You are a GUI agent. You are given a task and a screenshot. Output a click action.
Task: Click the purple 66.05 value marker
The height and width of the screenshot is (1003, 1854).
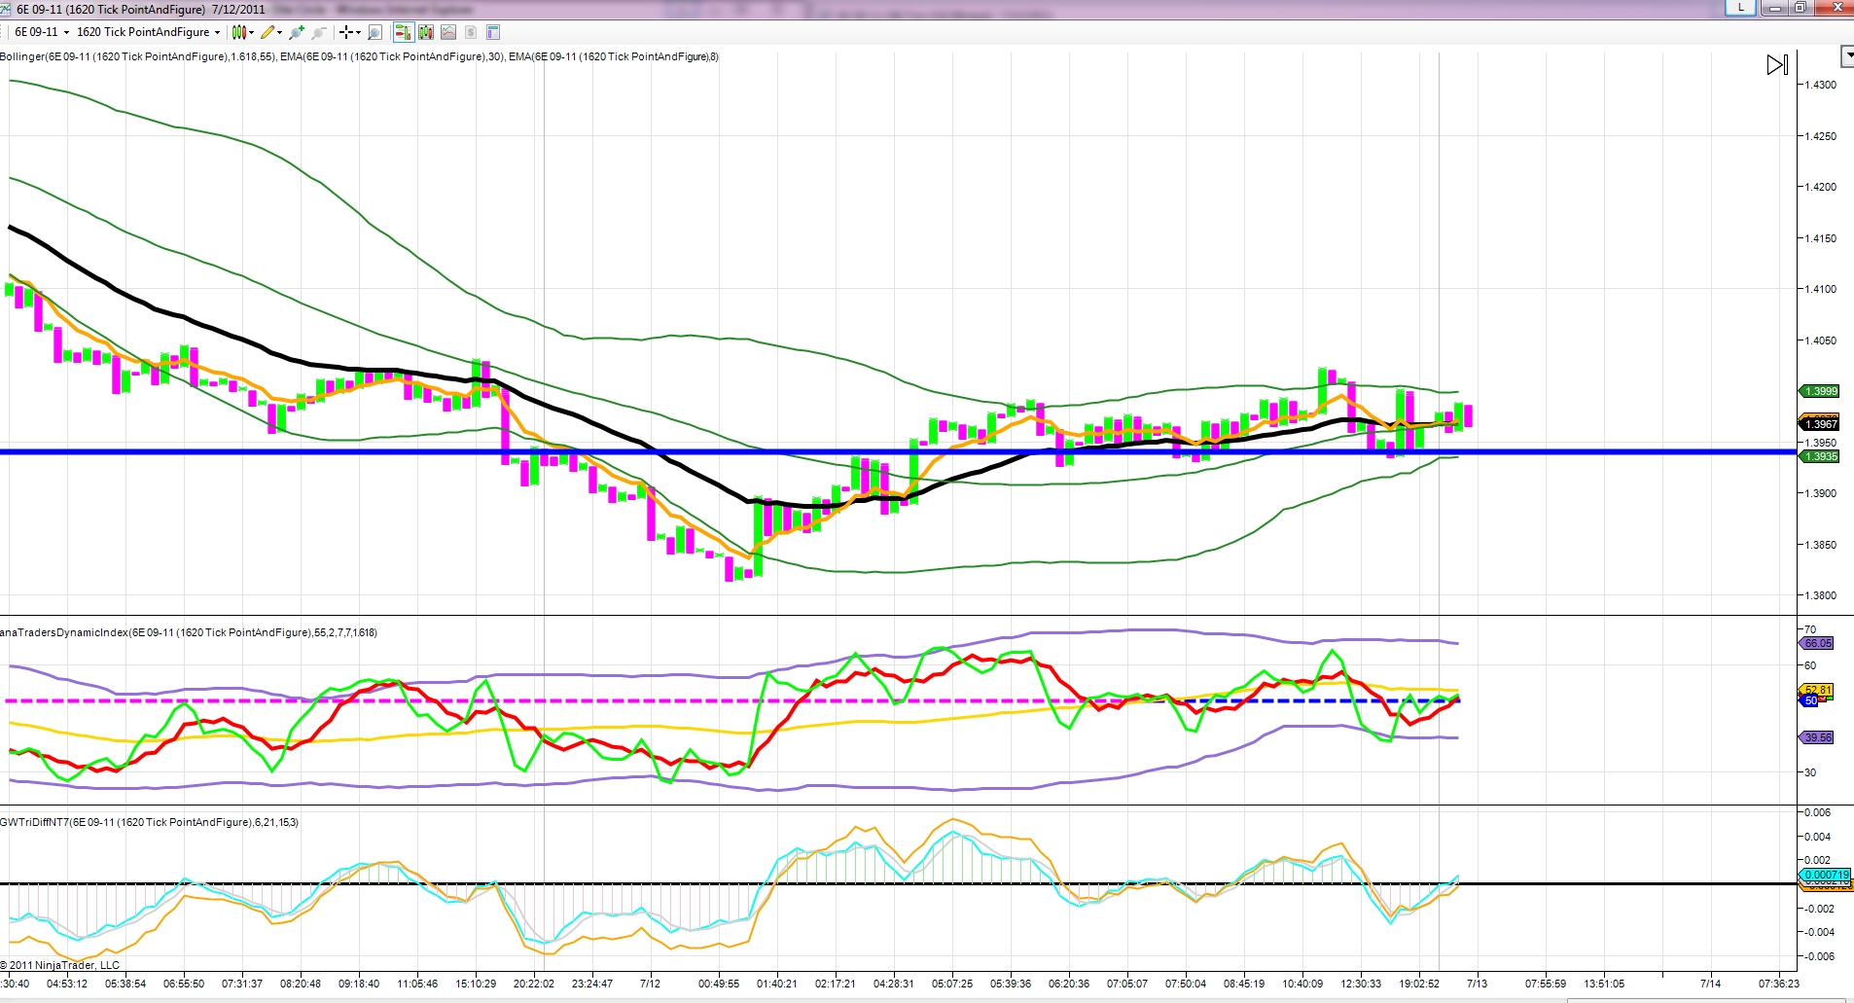pos(1817,643)
